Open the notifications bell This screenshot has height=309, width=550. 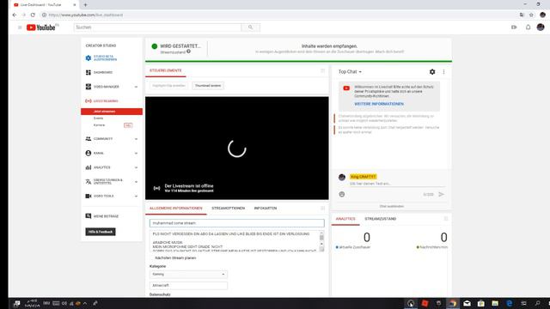tap(528, 27)
